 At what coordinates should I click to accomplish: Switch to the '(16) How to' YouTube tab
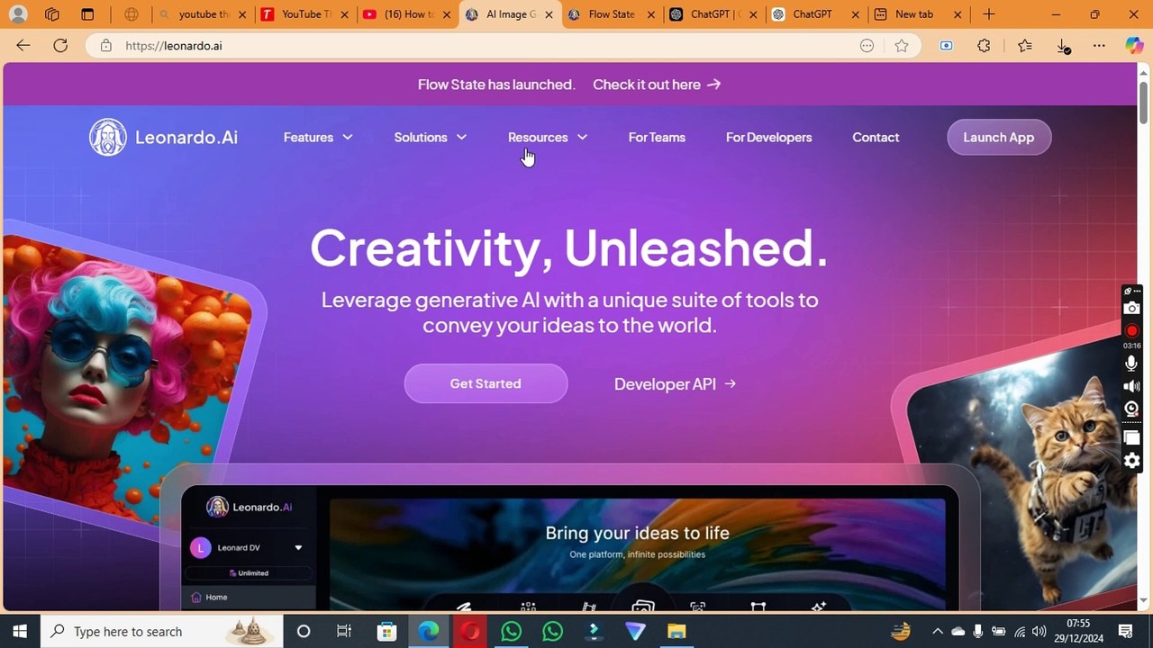click(x=406, y=14)
